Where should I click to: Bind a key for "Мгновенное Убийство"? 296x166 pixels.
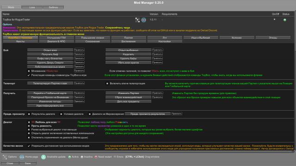click(79, 71)
